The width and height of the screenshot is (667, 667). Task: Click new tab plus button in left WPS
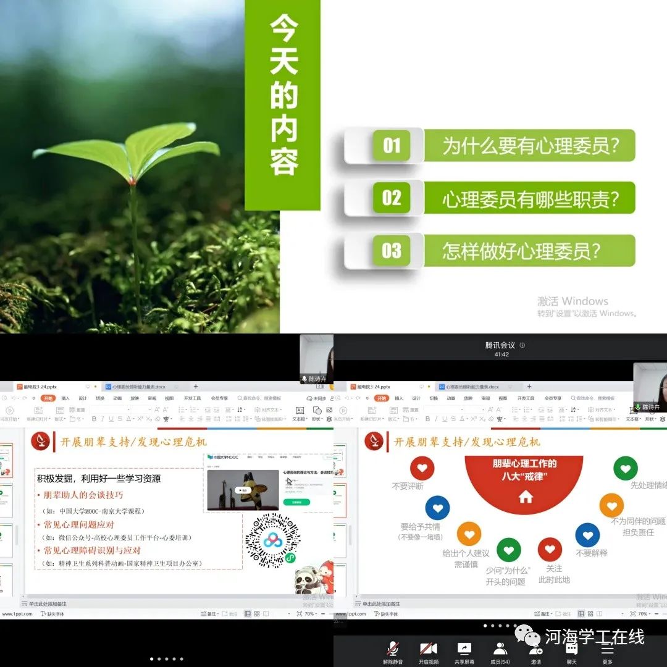[196, 387]
